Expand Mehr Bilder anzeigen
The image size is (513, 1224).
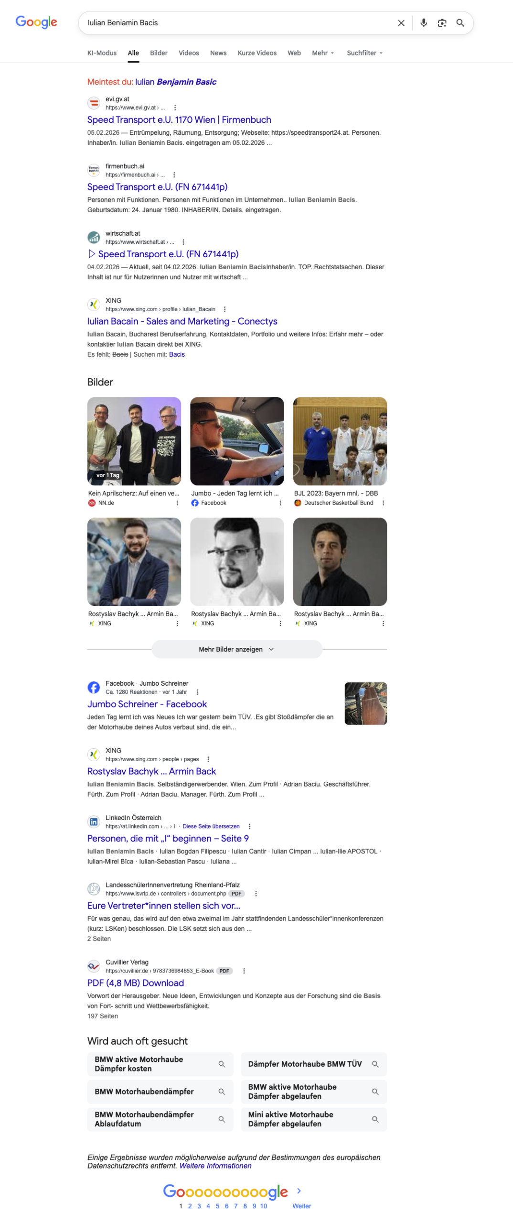(237, 649)
